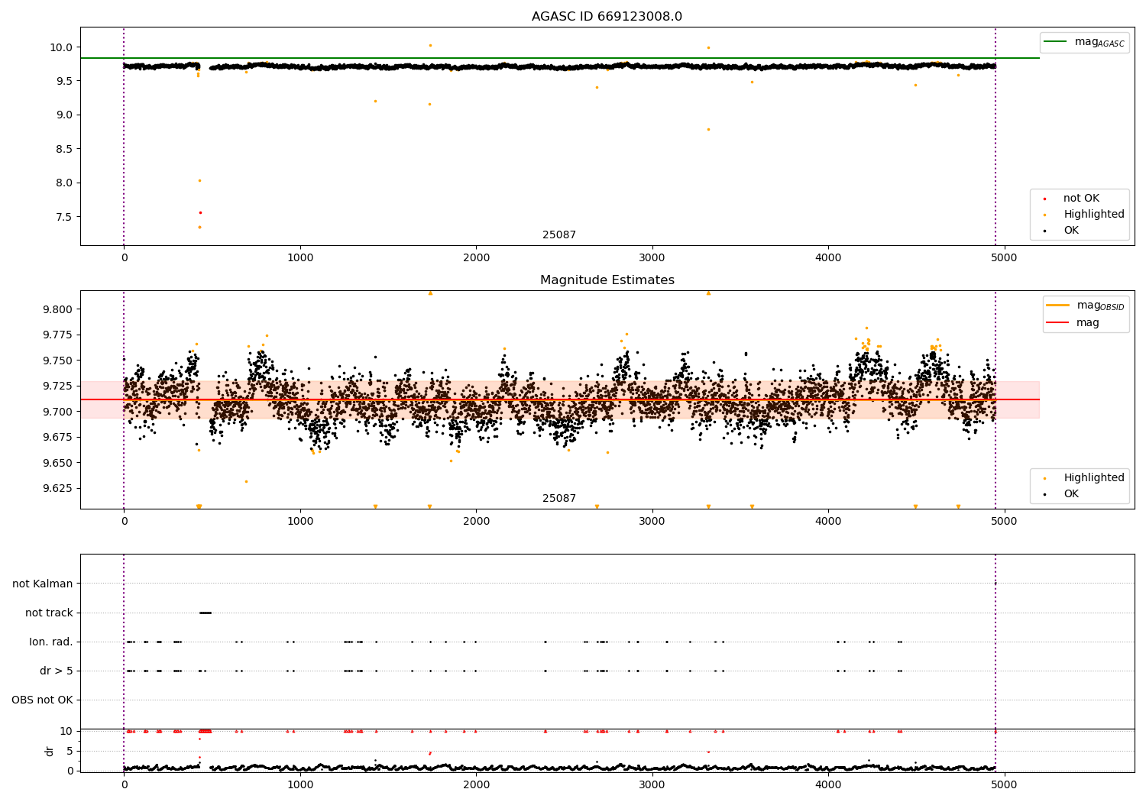Click the 4000 x-axis tick in bottom plot
This screenshot has height=802, width=1146.
click(828, 785)
